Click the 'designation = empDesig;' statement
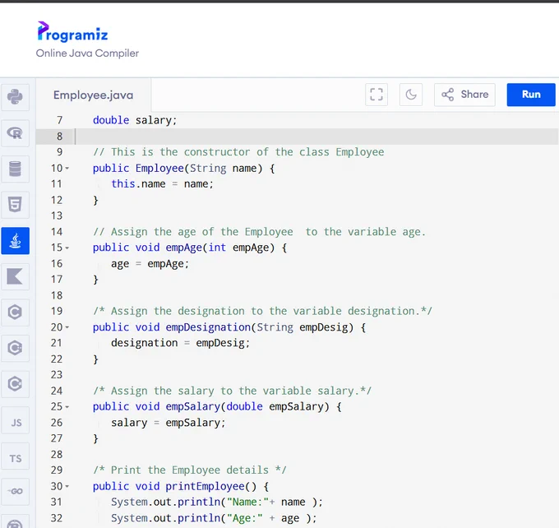559x528 pixels. tap(180, 343)
